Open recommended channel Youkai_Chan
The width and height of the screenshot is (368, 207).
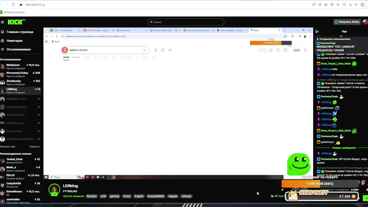pyautogui.click(x=20, y=161)
